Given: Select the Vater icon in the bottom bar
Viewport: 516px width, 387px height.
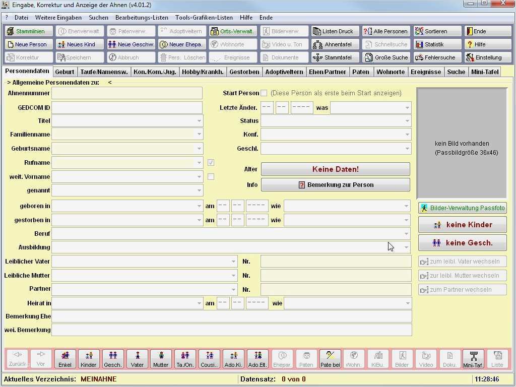Looking at the screenshot, I should 137,358.
